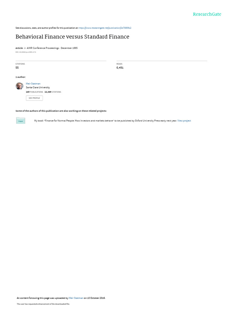Follow the View project link
This screenshot has width=233, height=311.
pyautogui.click(x=184, y=121)
